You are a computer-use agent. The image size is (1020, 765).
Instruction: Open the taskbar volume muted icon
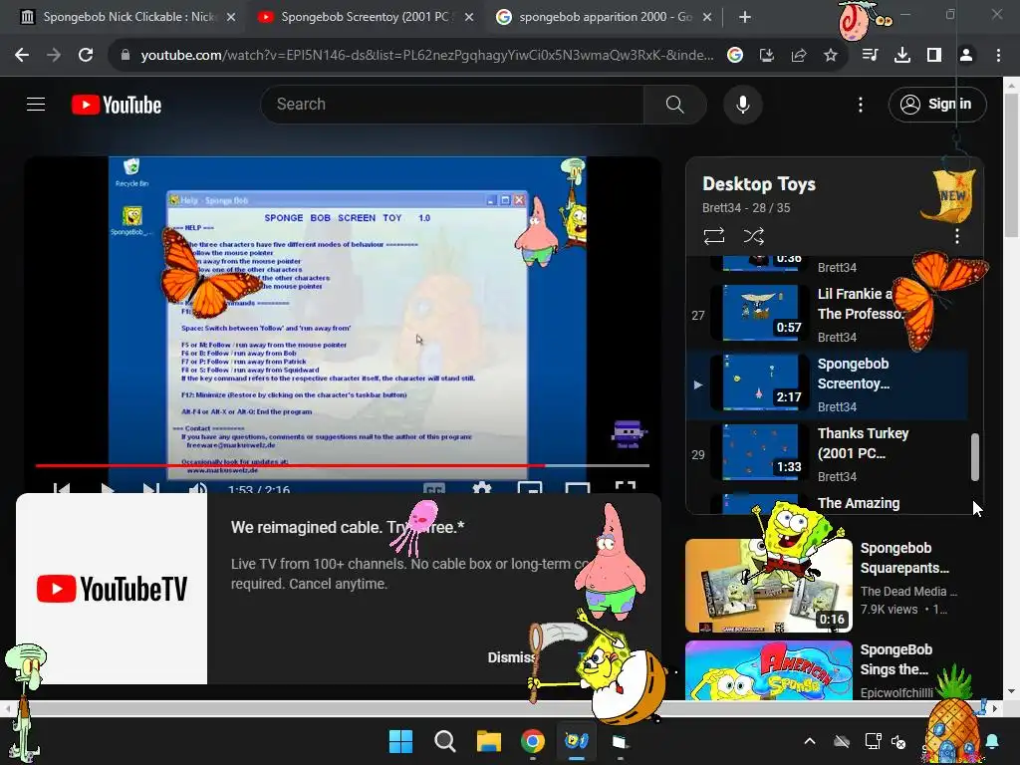pyautogui.click(x=899, y=741)
